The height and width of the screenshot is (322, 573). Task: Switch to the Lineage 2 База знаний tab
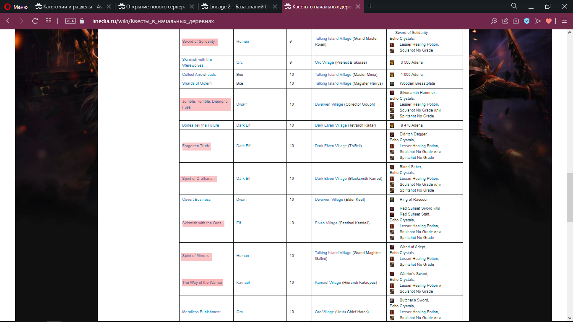237,7
